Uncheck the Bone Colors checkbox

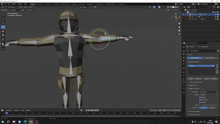point(200,100)
